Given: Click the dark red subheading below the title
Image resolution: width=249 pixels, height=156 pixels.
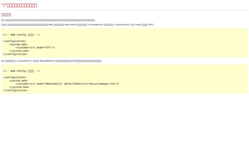Looking at the screenshot, I should point(6,15).
